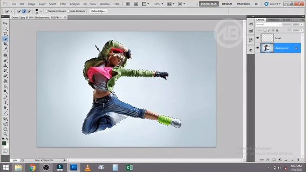Select the Eraser tool
The height and width of the screenshot is (172, 306).
coord(5,76)
